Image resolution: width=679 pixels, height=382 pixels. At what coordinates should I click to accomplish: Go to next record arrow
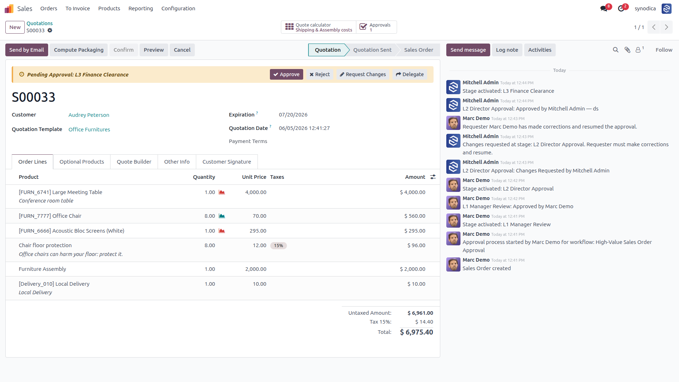coord(666,27)
